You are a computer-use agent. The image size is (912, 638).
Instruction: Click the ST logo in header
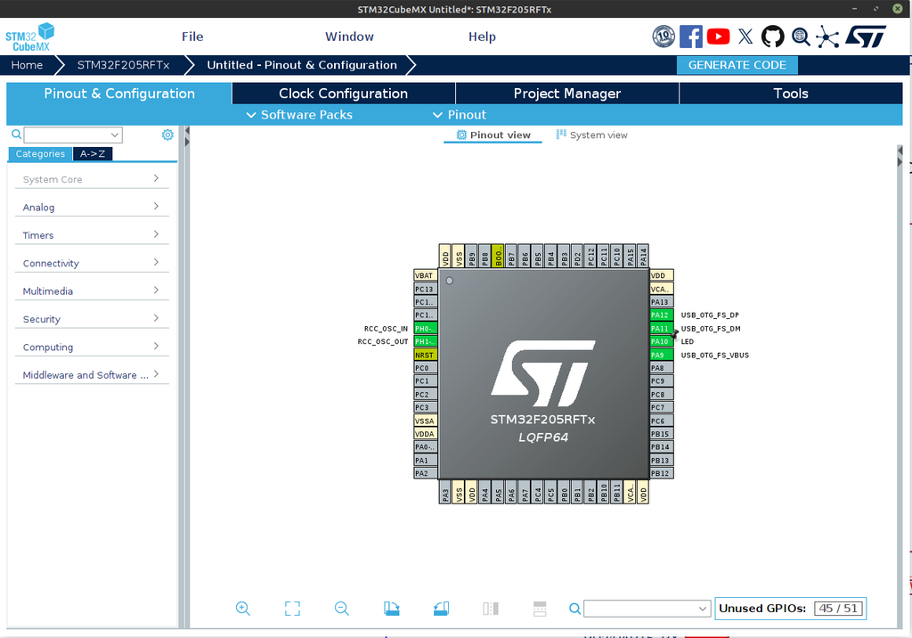point(866,37)
